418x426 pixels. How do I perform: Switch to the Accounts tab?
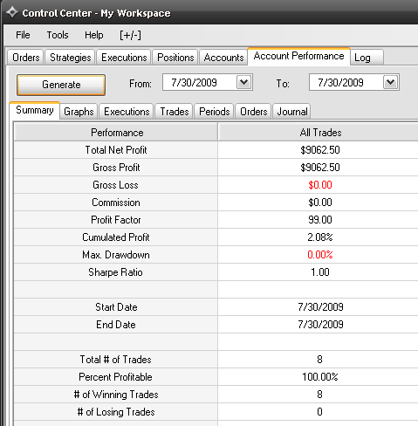(x=223, y=58)
